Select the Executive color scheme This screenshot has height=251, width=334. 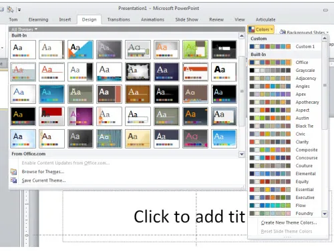pyautogui.click(x=285, y=198)
